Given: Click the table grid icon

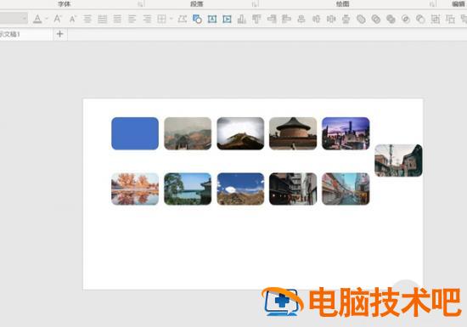Looking at the screenshot, I should tap(161, 19).
